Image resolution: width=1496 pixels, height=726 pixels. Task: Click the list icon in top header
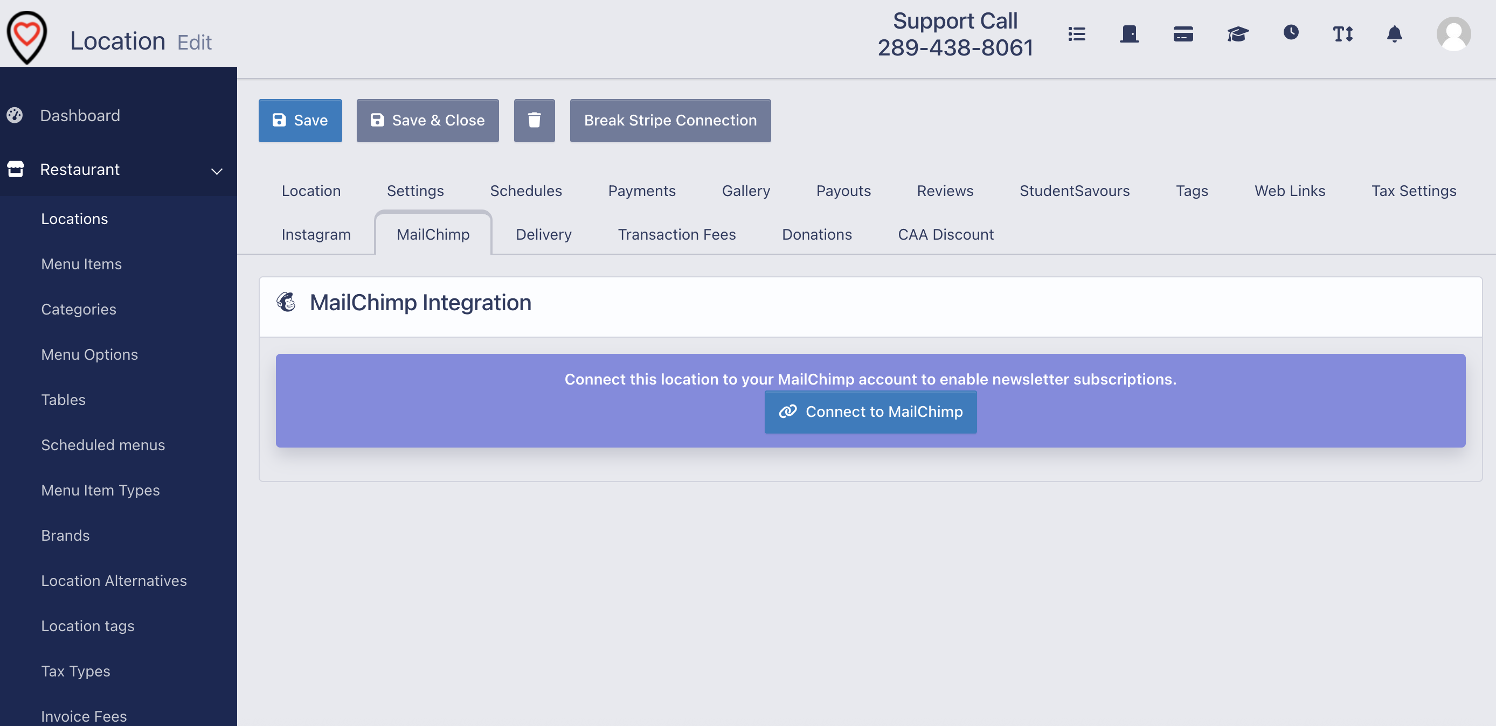pos(1076,34)
